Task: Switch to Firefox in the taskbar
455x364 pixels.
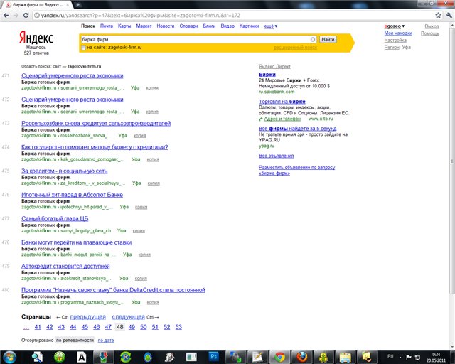Action: [302, 355]
